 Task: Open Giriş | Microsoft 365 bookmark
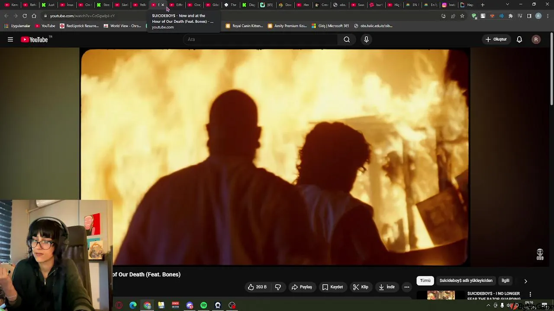(330, 26)
